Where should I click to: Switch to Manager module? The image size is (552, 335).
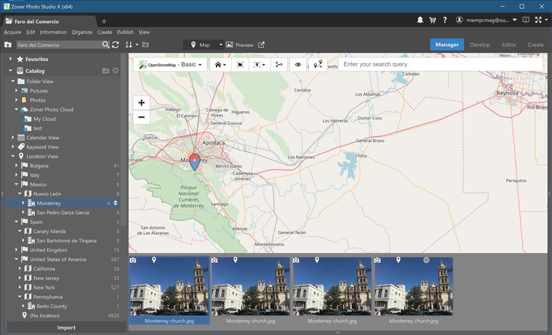447,44
